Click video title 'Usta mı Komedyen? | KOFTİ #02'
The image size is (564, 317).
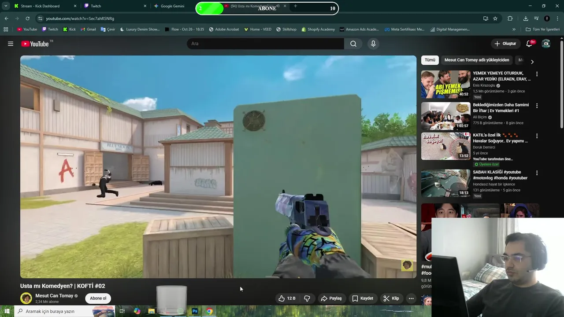coord(63,286)
